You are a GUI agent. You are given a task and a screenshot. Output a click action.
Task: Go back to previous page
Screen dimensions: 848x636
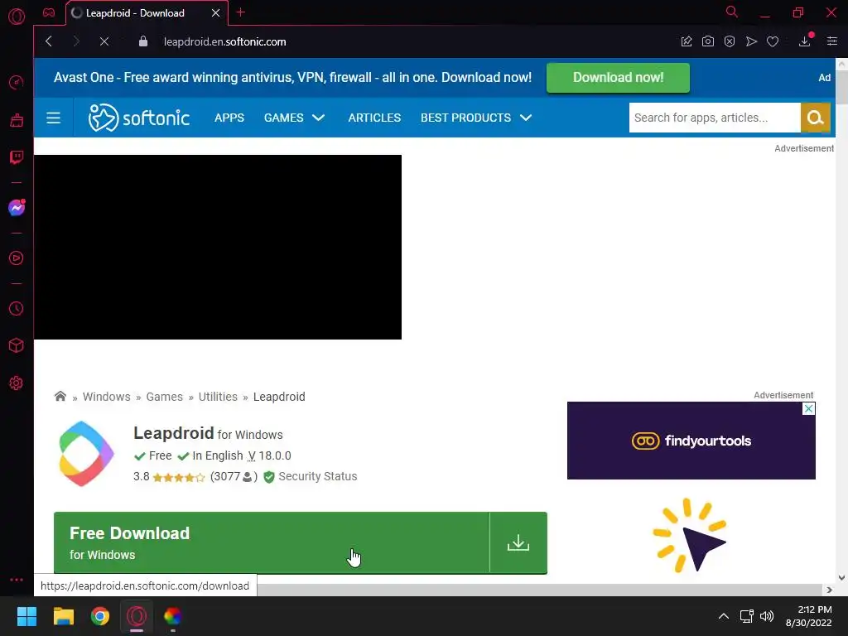click(49, 41)
